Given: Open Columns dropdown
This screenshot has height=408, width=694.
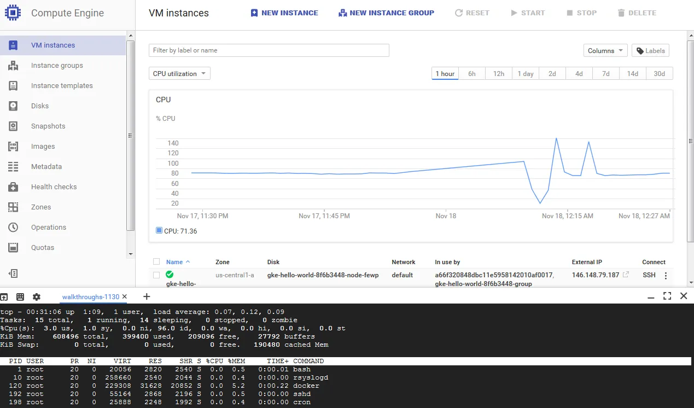Looking at the screenshot, I should 605,51.
